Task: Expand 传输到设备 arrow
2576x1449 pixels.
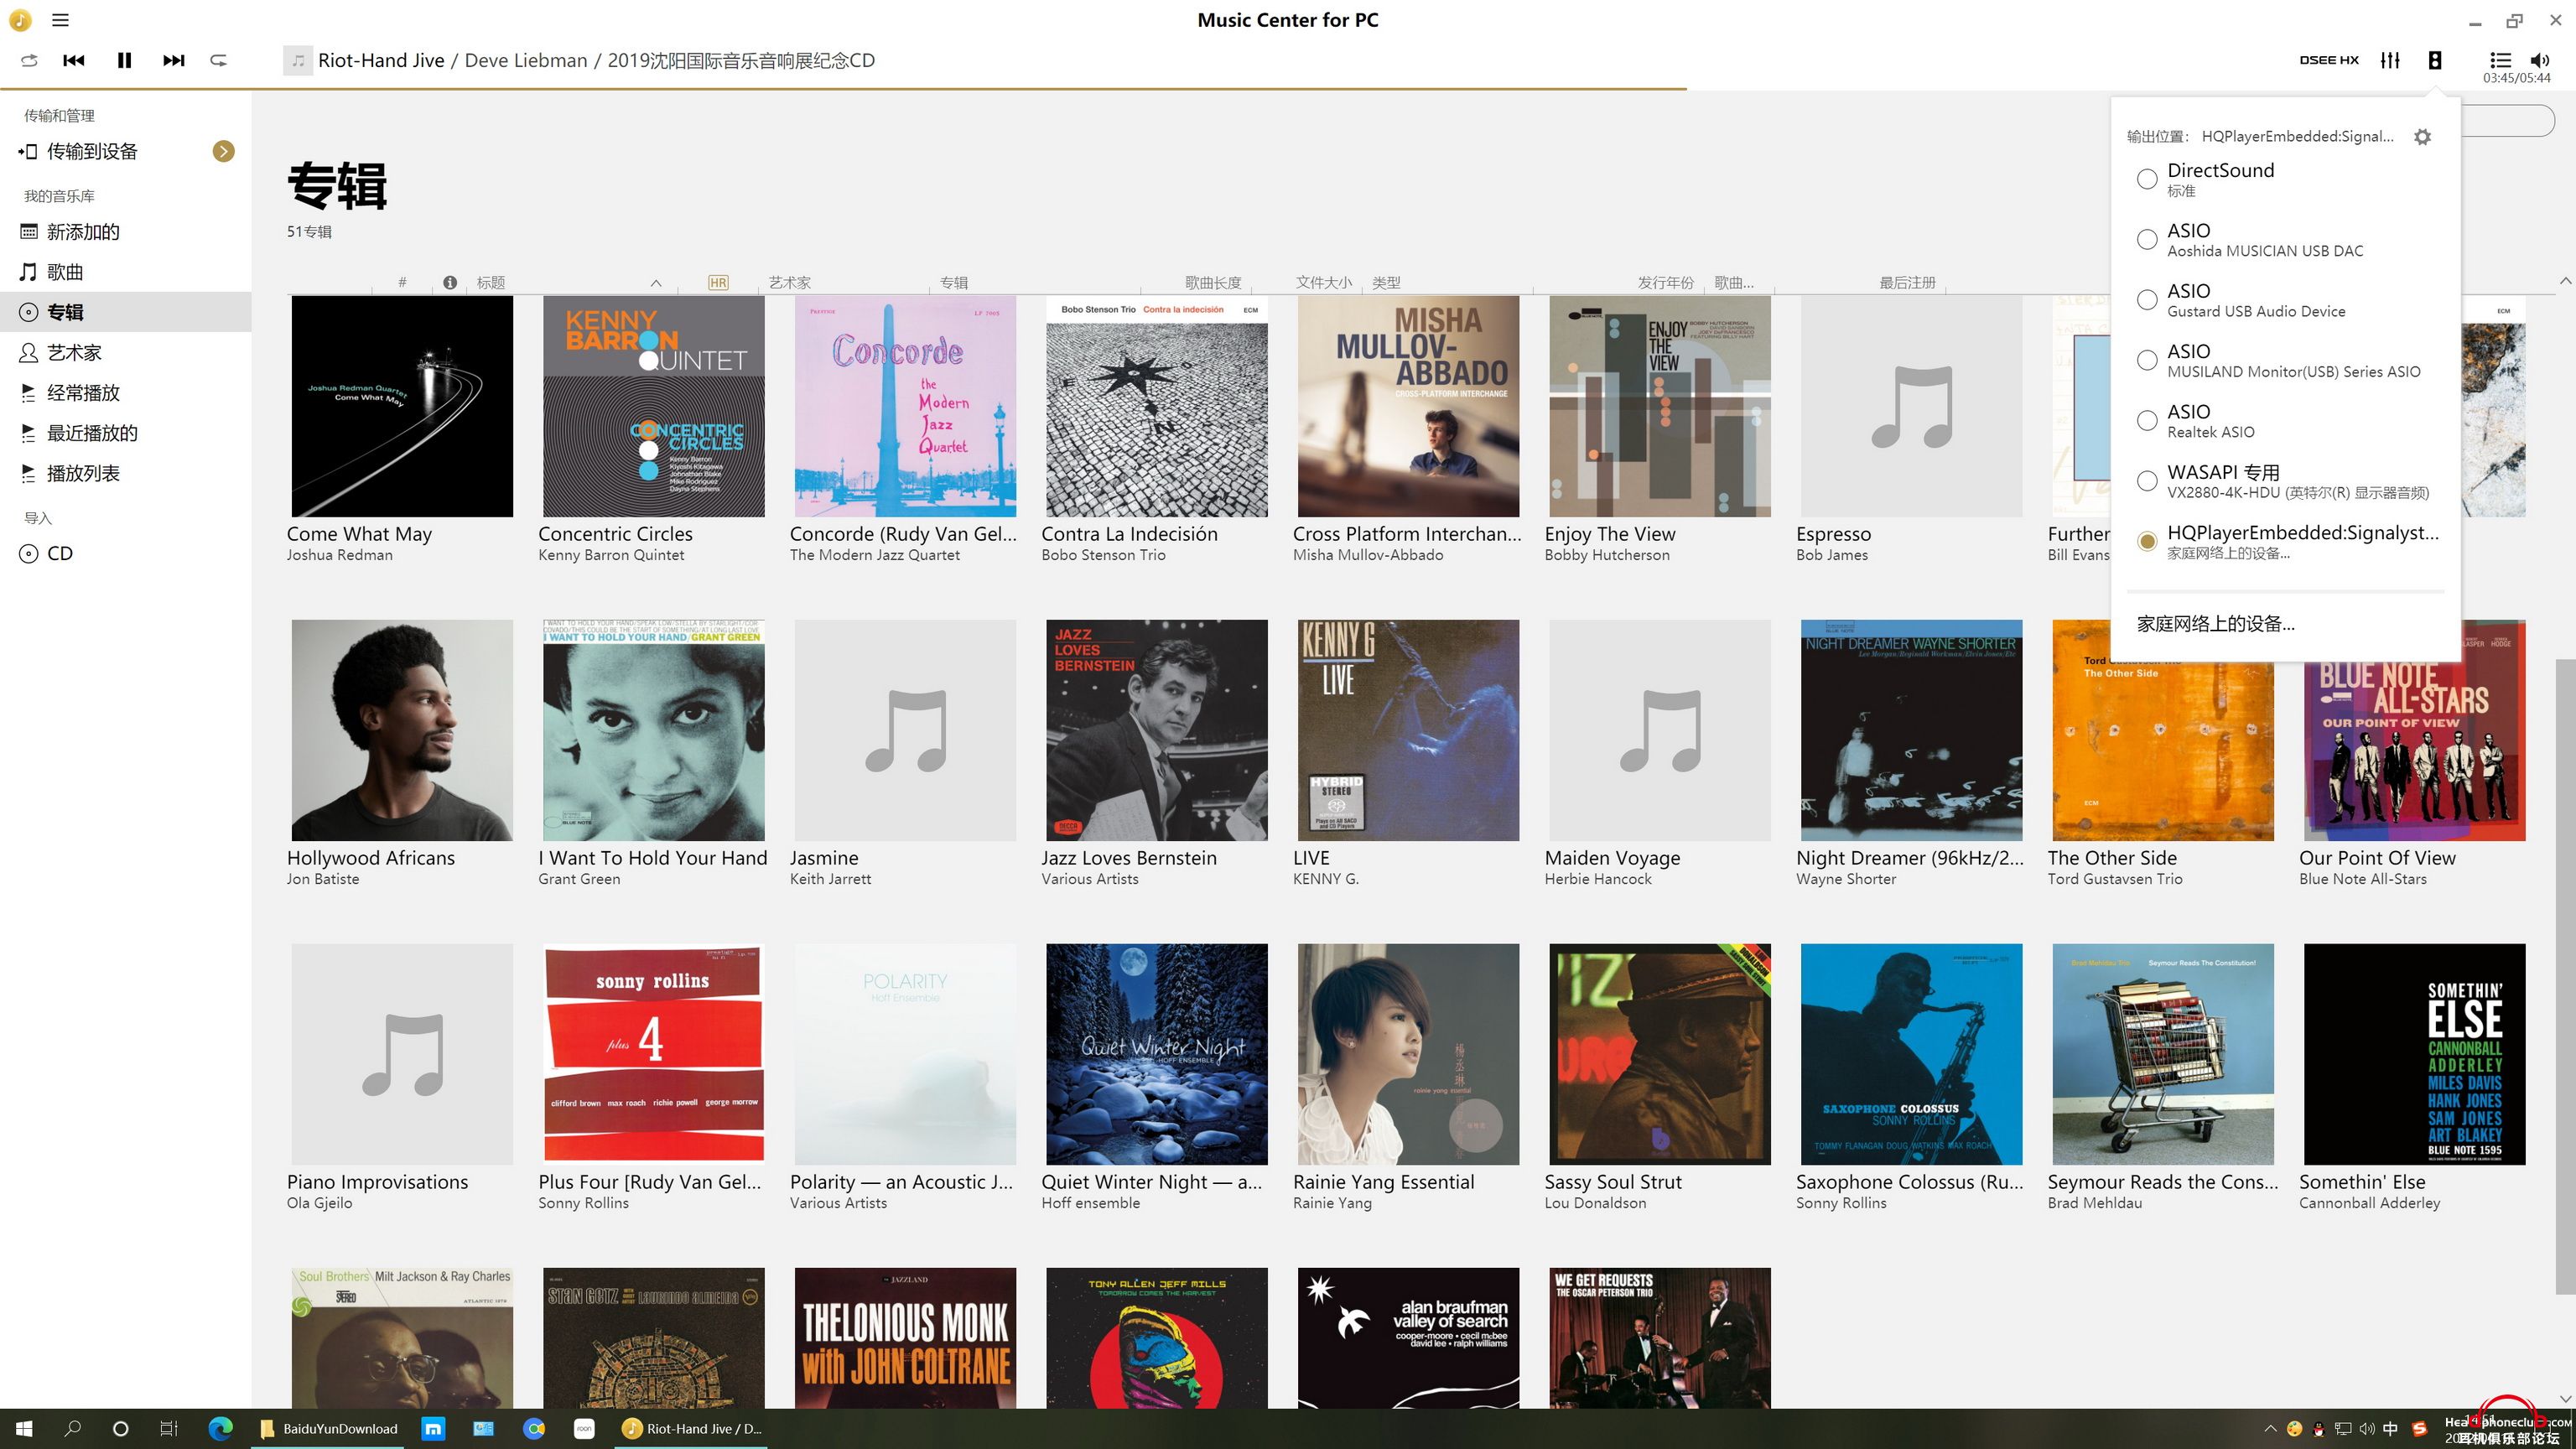Action: [224, 151]
